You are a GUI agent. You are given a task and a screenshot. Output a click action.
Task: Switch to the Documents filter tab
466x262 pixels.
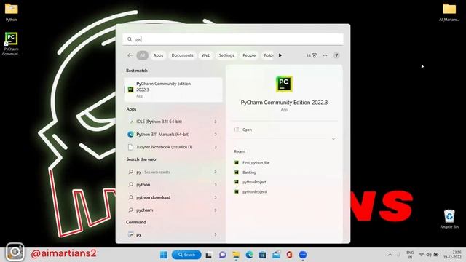point(182,55)
